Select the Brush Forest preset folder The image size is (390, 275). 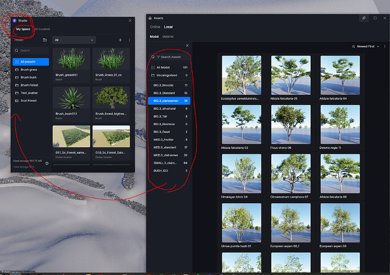click(x=29, y=85)
